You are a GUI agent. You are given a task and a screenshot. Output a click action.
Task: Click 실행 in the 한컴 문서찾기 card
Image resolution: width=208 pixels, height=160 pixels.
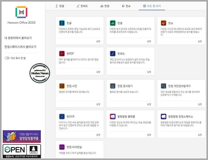click(149, 104)
